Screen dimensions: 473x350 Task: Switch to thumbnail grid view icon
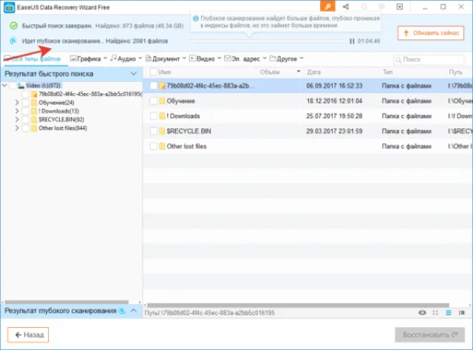tap(435, 312)
